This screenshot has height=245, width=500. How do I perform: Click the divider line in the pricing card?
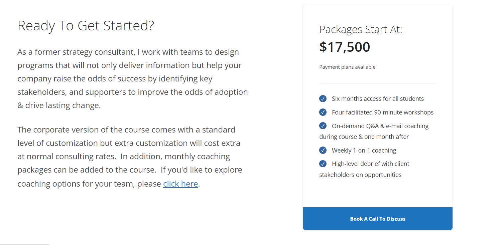pos(378,83)
